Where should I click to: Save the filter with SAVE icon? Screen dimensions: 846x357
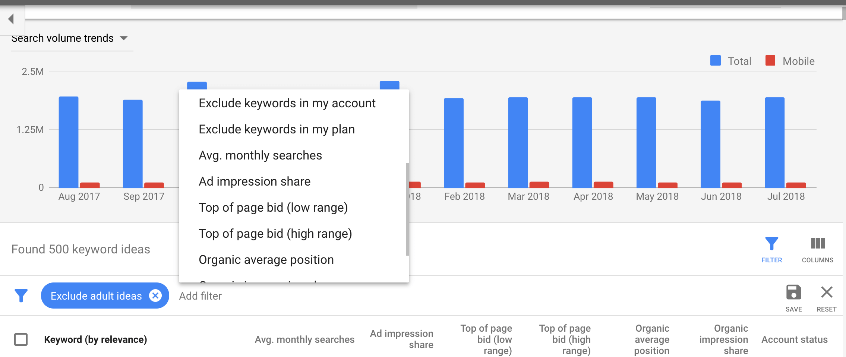pyautogui.click(x=793, y=292)
